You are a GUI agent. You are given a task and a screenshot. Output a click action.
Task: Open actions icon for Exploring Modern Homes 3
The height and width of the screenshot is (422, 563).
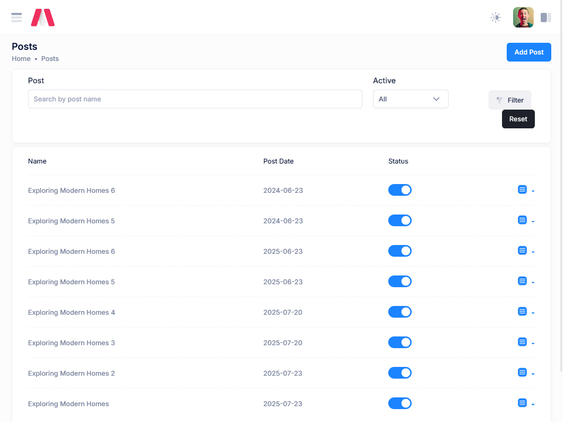pyautogui.click(x=523, y=342)
